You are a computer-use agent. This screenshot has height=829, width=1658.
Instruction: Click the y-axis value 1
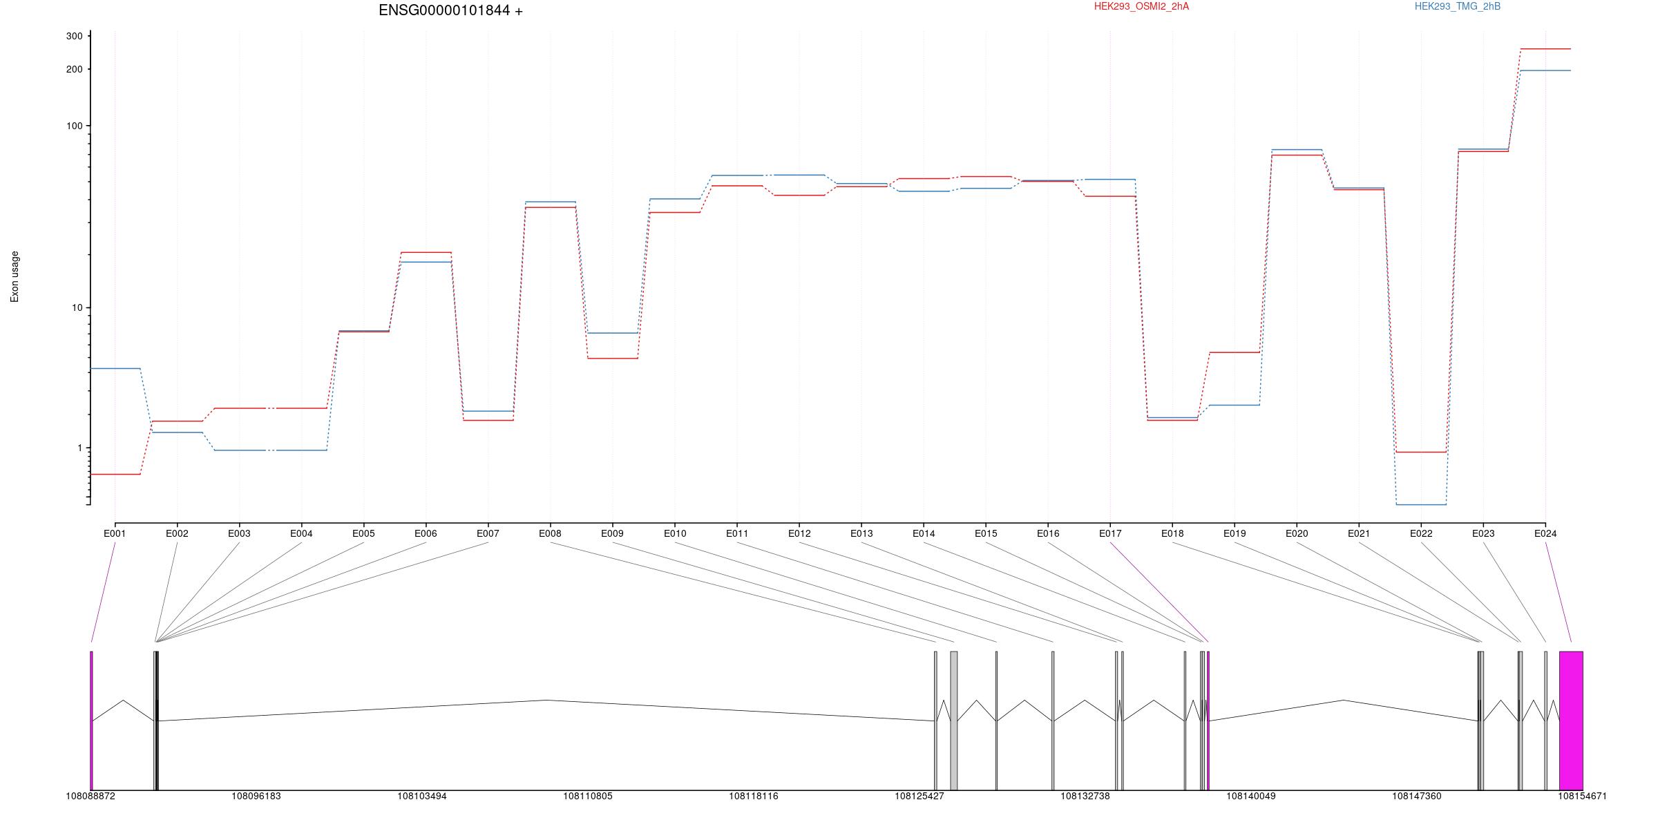coord(79,448)
